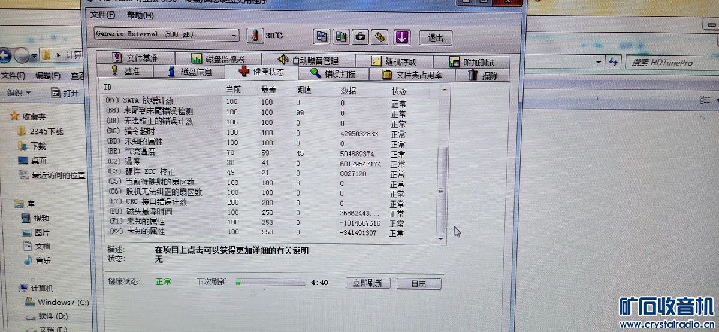Select Windows7 (C:) drive in navigation pane

tap(57, 303)
